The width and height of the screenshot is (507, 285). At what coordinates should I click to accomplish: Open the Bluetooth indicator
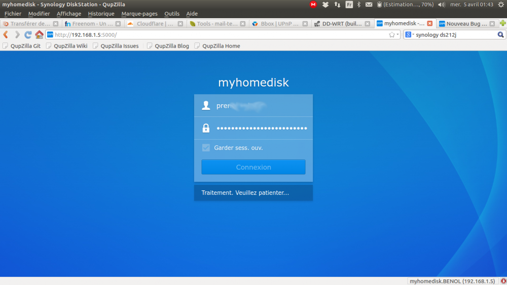[359, 5]
